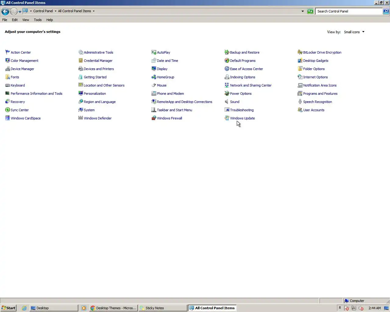Open the Region and Language globe icon
The width and height of the screenshot is (390, 312).
[x=81, y=102]
